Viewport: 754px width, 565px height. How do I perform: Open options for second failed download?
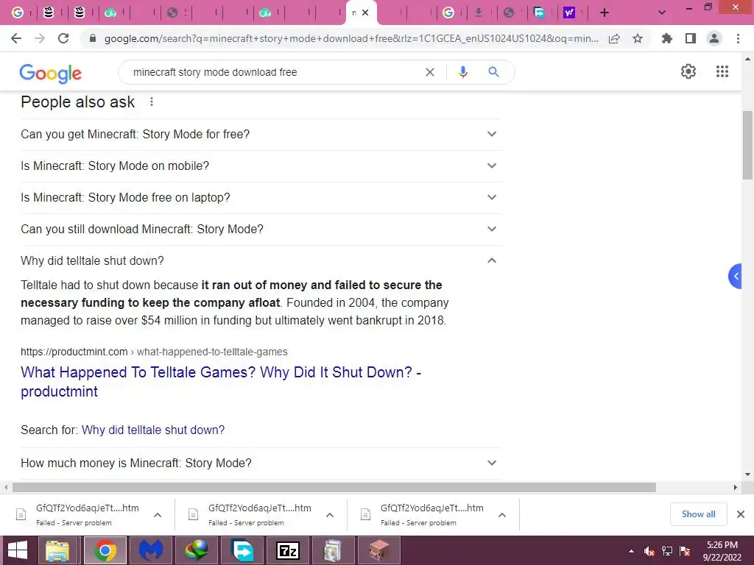pyautogui.click(x=330, y=515)
